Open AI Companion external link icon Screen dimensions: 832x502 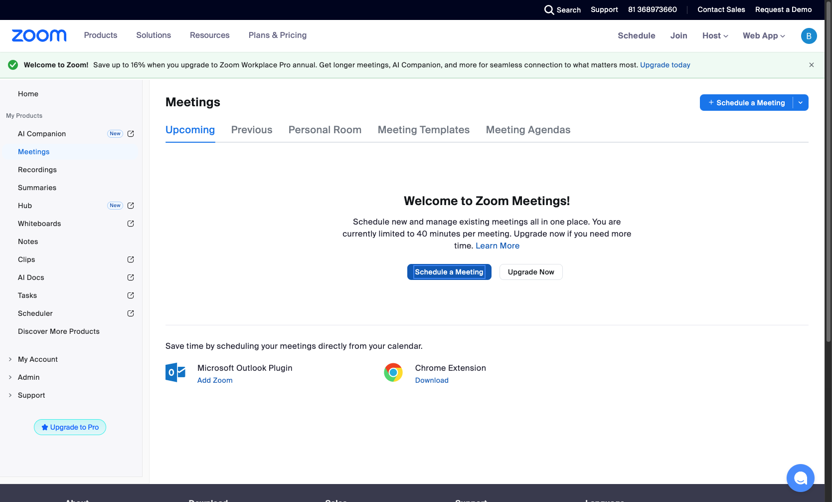pyautogui.click(x=131, y=134)
